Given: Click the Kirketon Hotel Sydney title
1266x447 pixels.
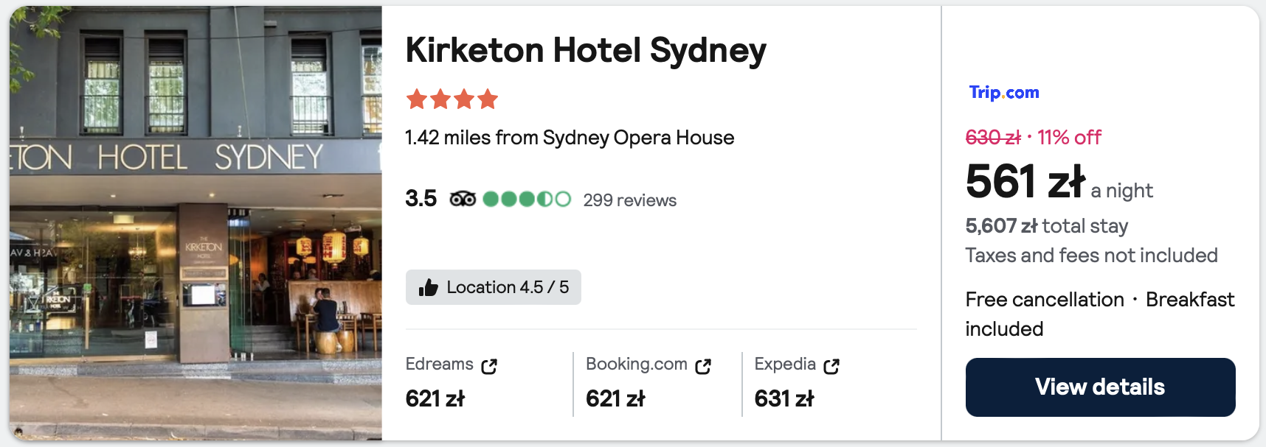Looking at the screenshot, I should [586, 51].
